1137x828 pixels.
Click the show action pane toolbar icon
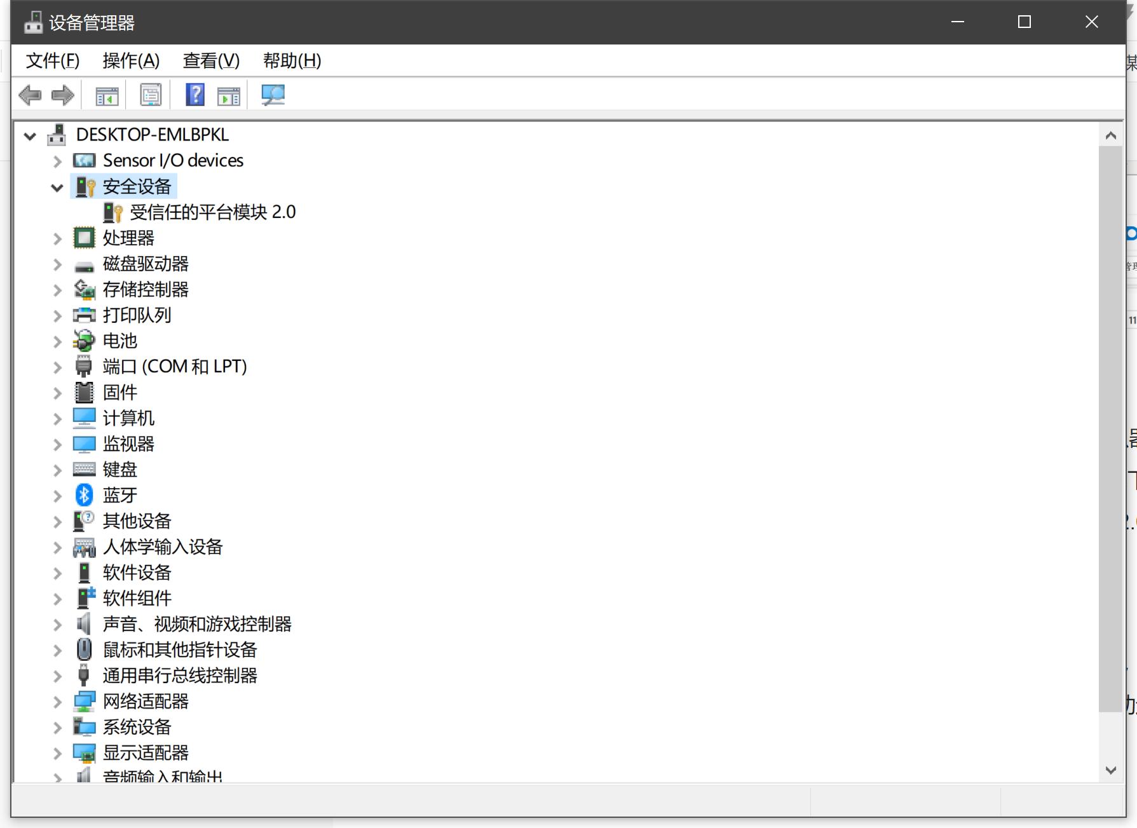[x=229, y=94]
